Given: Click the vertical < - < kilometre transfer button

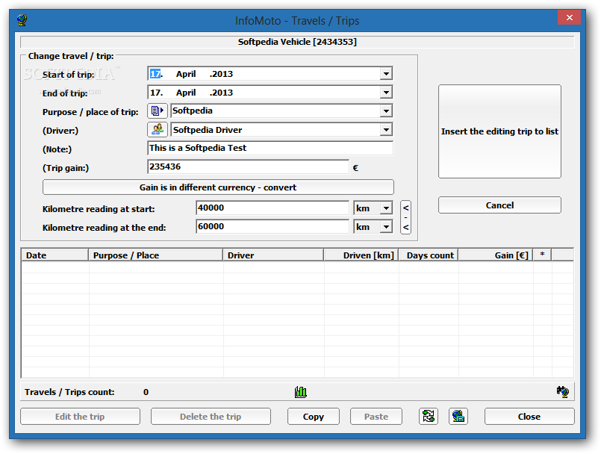Looking at the screenshot, I should [405, 217].
